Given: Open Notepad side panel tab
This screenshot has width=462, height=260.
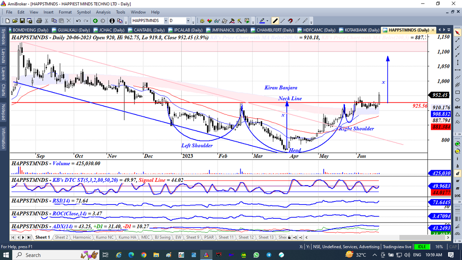Looking at the screenshot, I should coord(3,112).
